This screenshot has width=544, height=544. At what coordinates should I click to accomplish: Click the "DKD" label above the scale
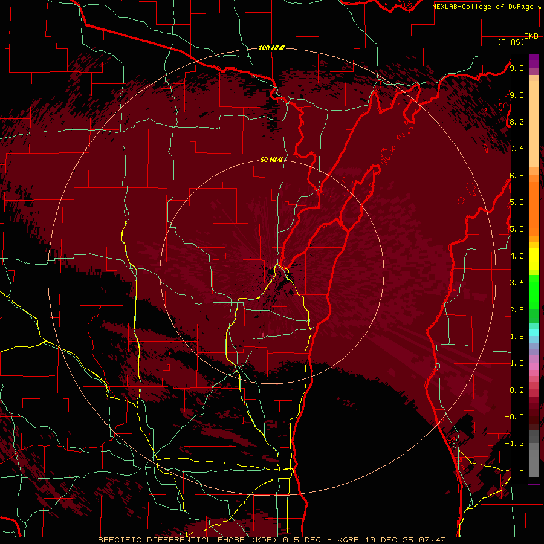coord(531,36)
